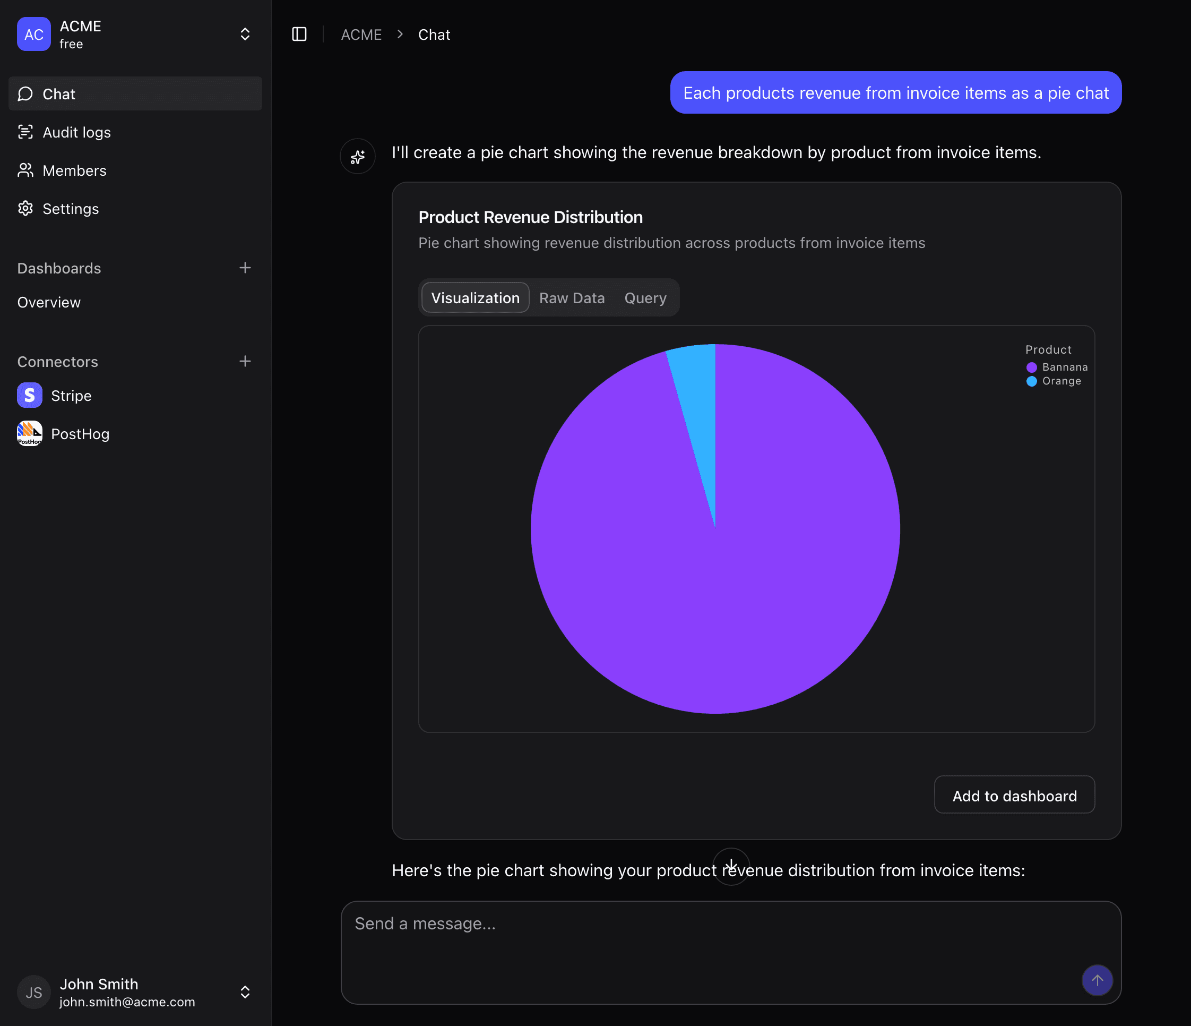Toggle the sidebar panel icon

coord(299,35)
